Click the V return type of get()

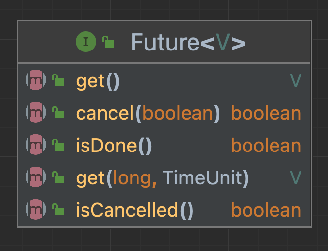[x=296, y=80]
